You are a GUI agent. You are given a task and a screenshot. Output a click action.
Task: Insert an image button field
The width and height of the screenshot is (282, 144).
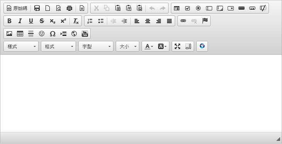[252, 8]
